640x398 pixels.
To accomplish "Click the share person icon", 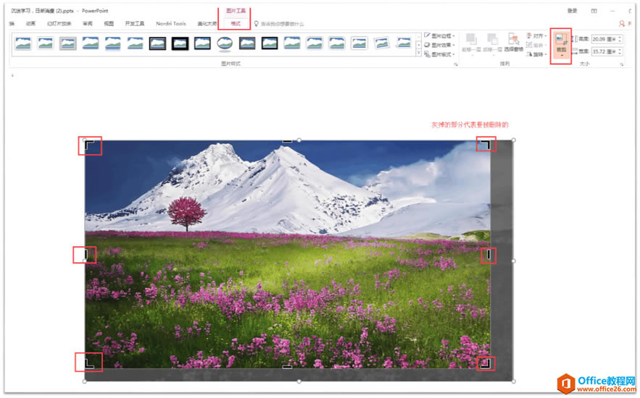I will (622, 24).
